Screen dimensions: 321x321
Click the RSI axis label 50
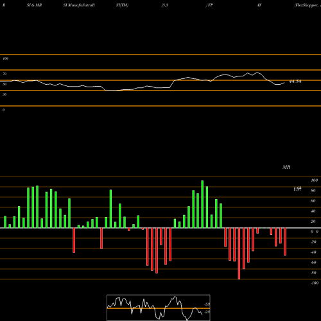click(4, 84)
